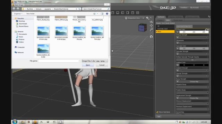Click the Specular Color map button
Screen dimensions: 222x124
point(178,49)
